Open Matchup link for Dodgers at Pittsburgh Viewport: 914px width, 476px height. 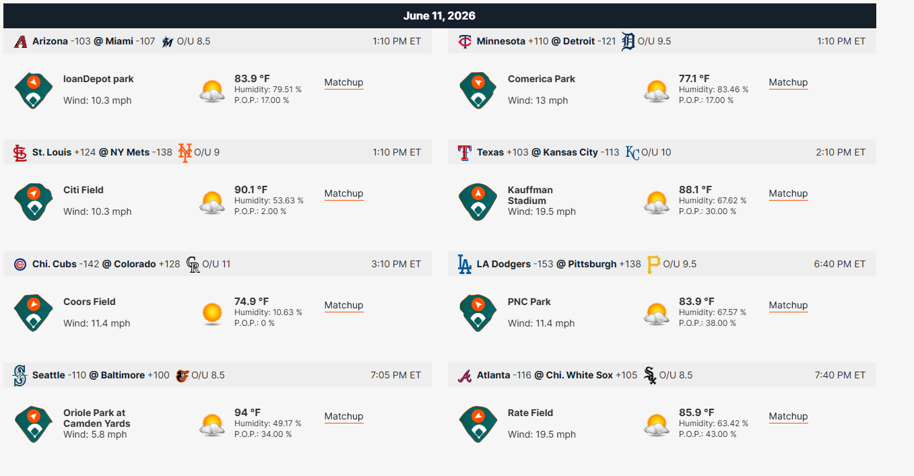[788, 306]
